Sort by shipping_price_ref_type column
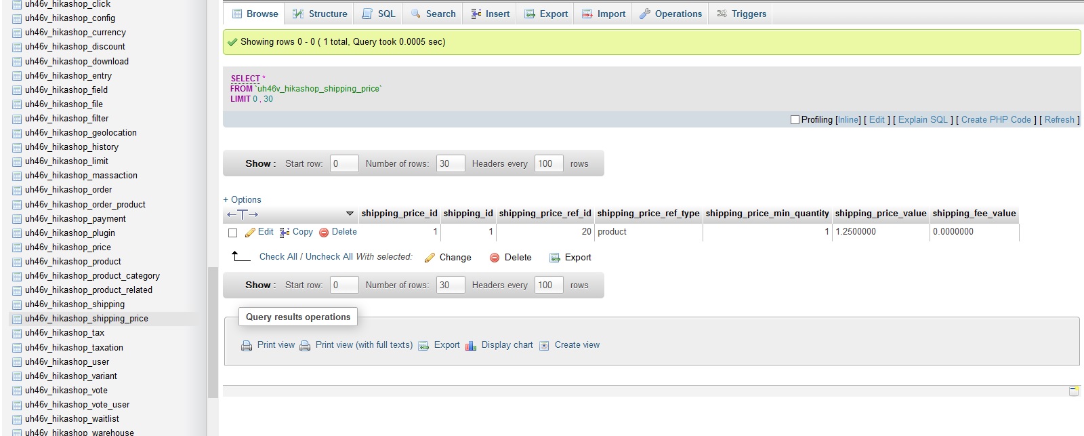Screen dimensions: 1084x436 coord(648,214)
